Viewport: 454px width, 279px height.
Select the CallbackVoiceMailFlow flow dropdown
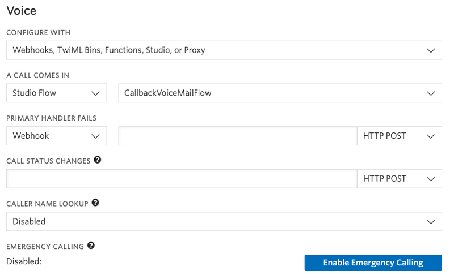coord(280,93)
